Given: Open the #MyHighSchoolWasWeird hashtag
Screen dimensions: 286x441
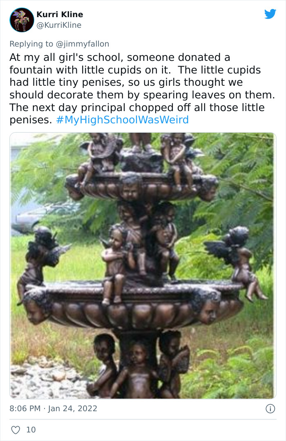Looking at the screenshot, I should pos(123,120).
